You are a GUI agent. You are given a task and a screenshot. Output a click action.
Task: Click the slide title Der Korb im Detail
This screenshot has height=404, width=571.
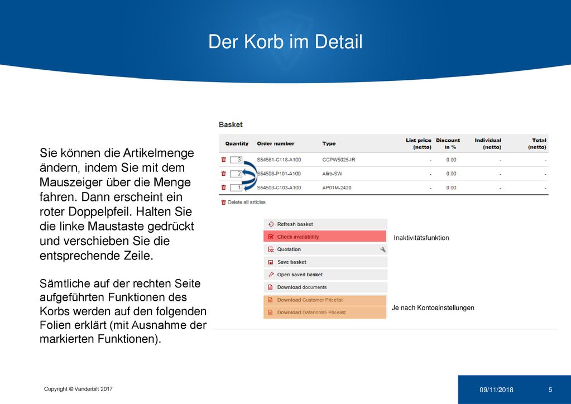[x=286, y=41]
